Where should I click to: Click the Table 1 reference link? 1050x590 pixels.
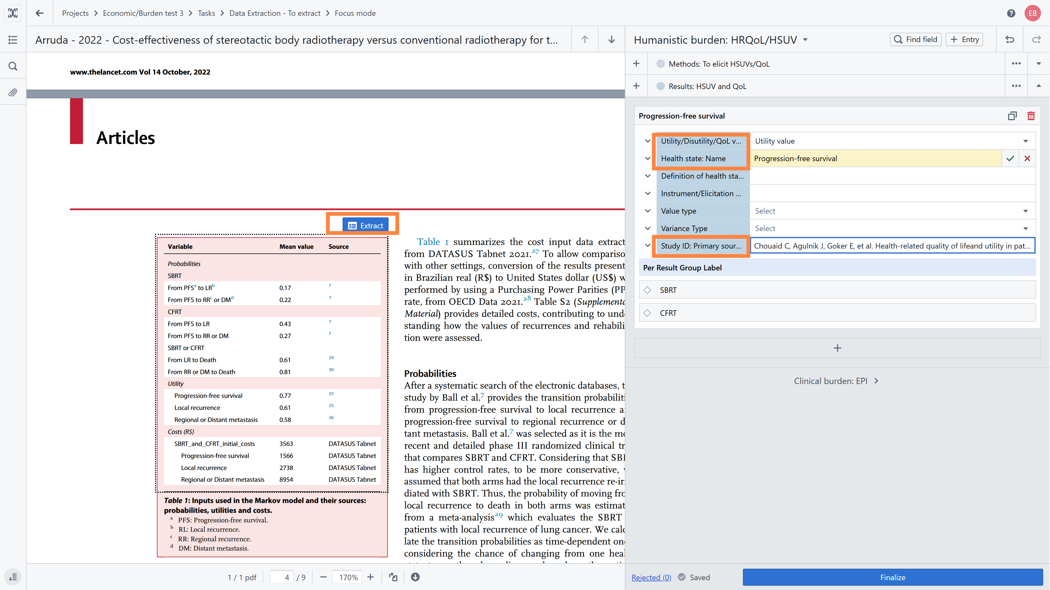[433, 242]
